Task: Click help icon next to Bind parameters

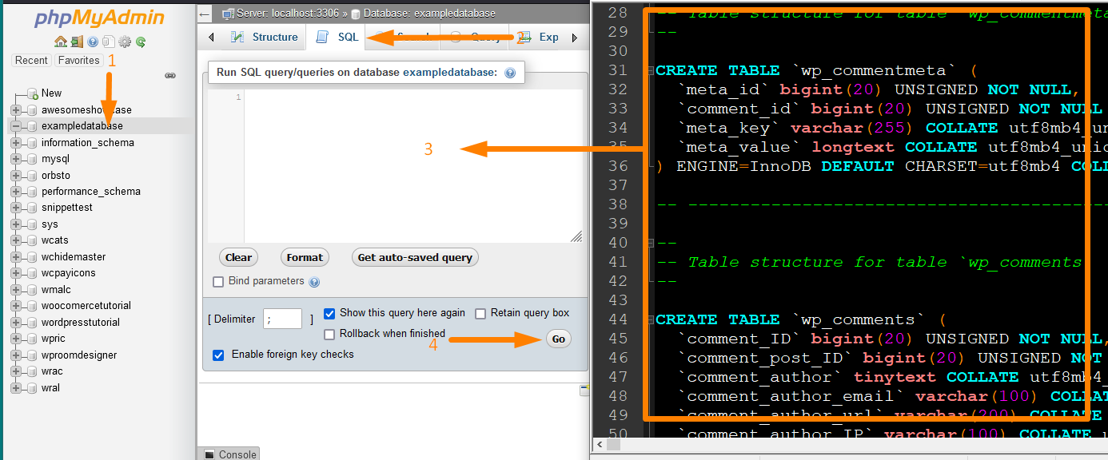Action: pos(314,282)
